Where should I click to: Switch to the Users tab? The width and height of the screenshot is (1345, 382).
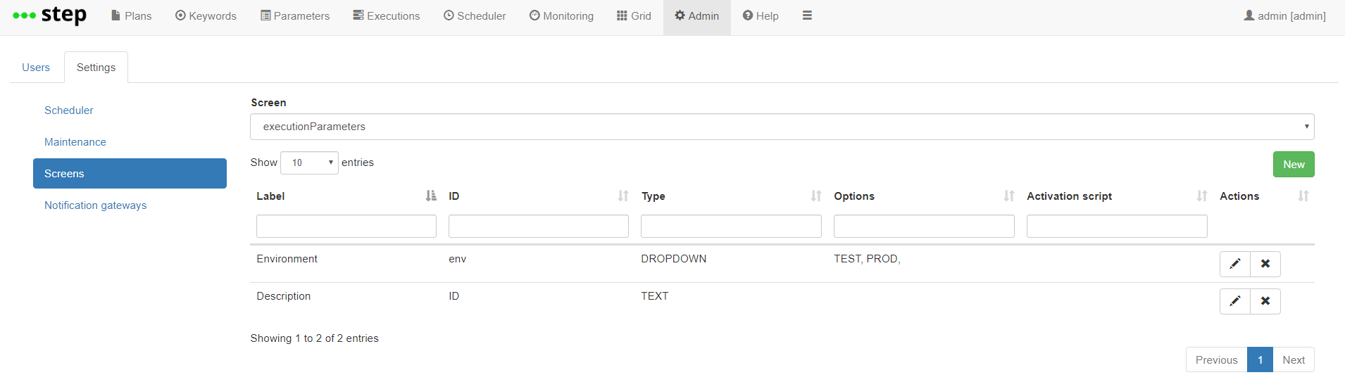click(36, 68)
